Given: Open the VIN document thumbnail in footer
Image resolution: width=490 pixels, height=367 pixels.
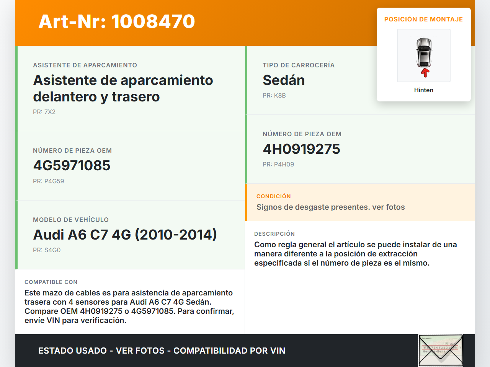Looking at the screenshot, I should pyautogui.click(x=441, y=351).
